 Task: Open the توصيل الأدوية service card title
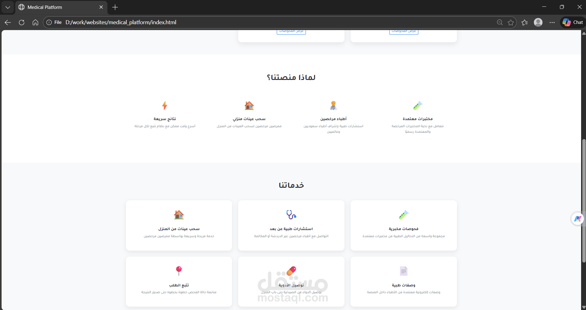click(x=291, y=285)
